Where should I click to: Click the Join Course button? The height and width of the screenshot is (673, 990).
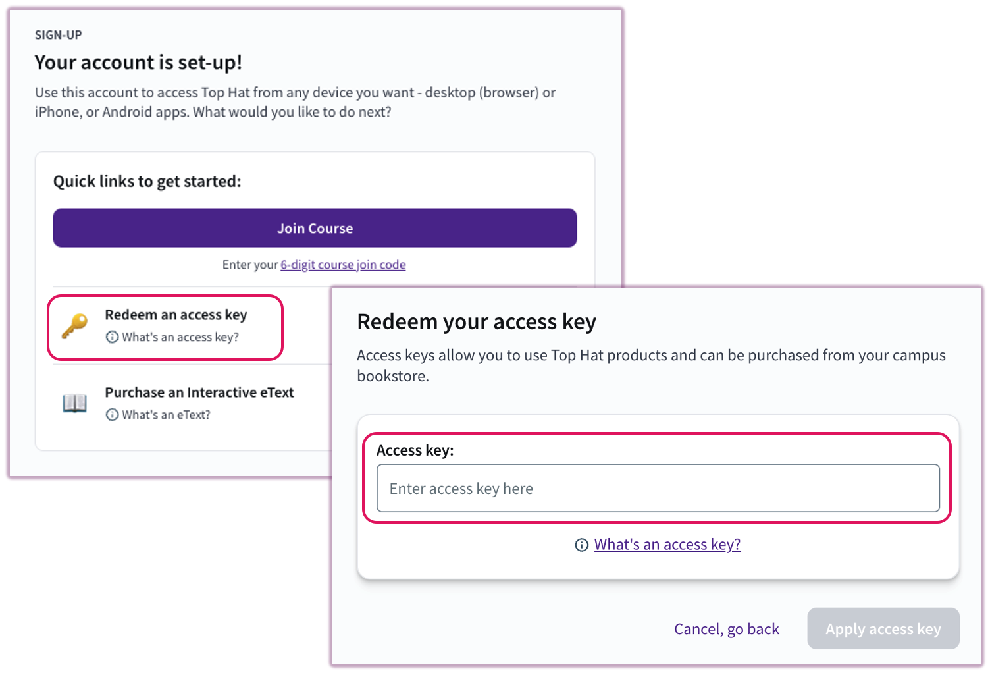(x=315, y=228)
